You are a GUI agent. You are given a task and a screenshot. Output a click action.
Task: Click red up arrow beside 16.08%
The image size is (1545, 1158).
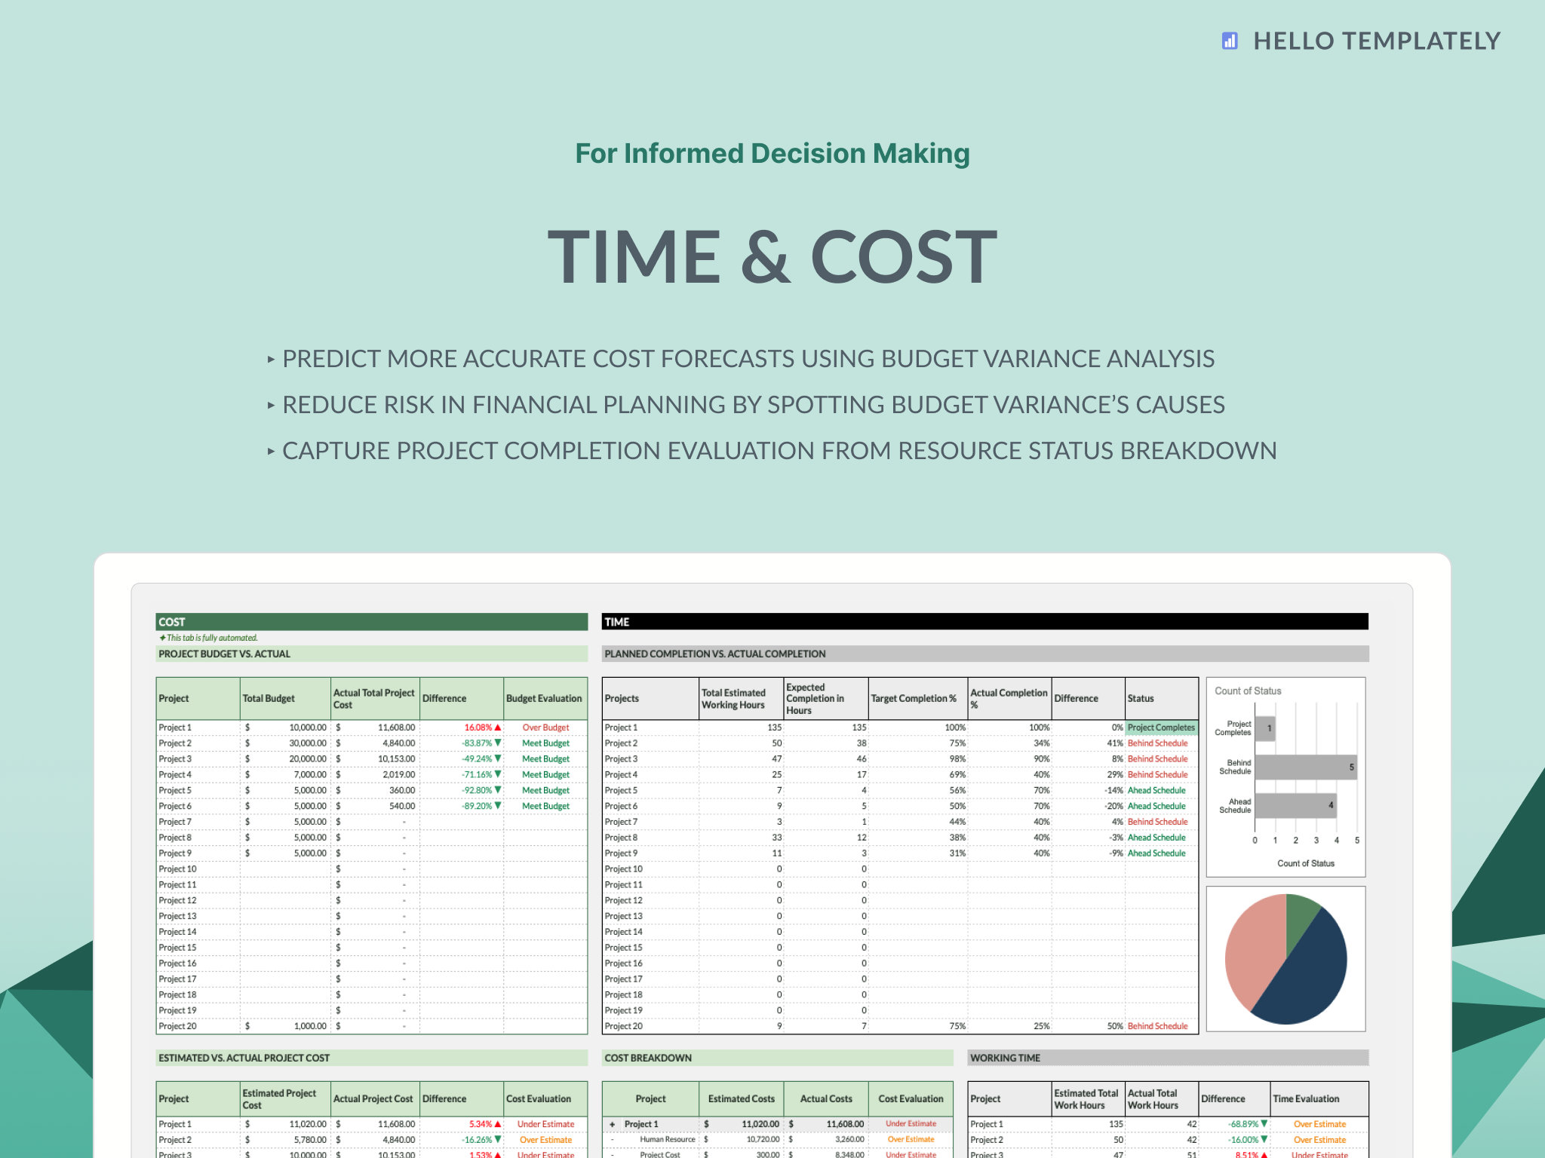coord(498,728)
